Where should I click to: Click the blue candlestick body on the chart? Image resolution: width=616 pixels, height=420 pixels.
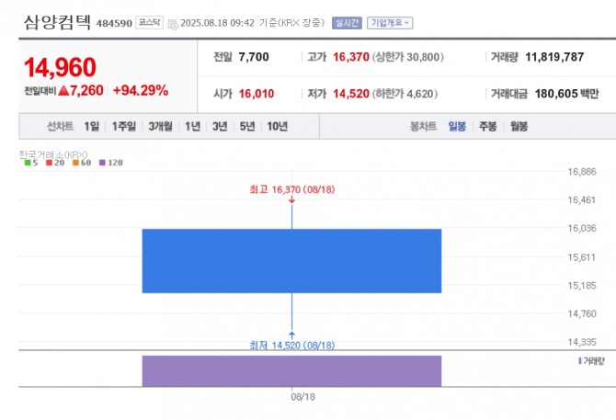click(291, 261)
